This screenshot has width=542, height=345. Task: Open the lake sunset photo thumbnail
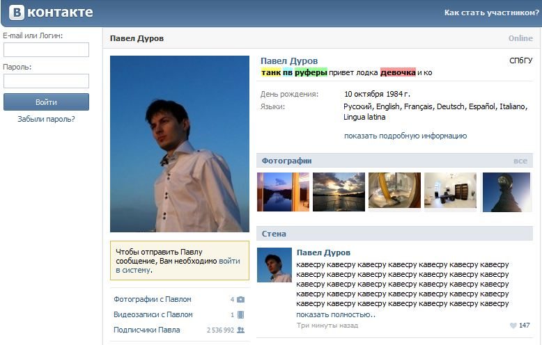[x=283, y=192]
